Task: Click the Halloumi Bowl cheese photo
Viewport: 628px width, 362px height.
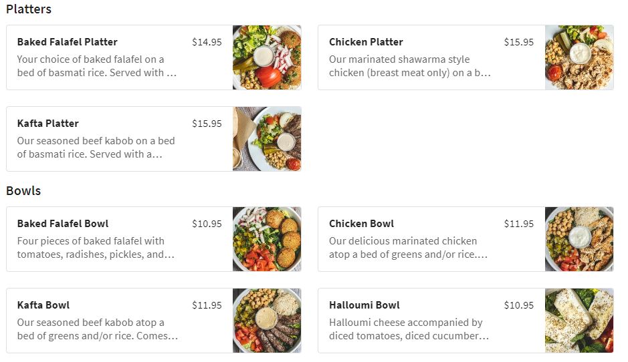Action: (x=579, y=321)
